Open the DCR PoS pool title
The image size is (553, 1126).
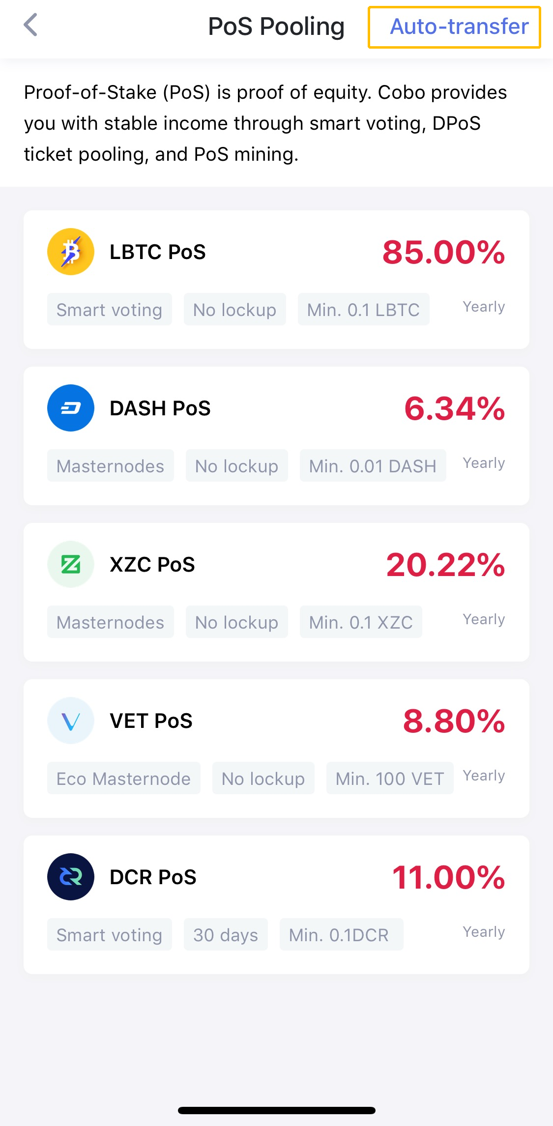[153, 877]
